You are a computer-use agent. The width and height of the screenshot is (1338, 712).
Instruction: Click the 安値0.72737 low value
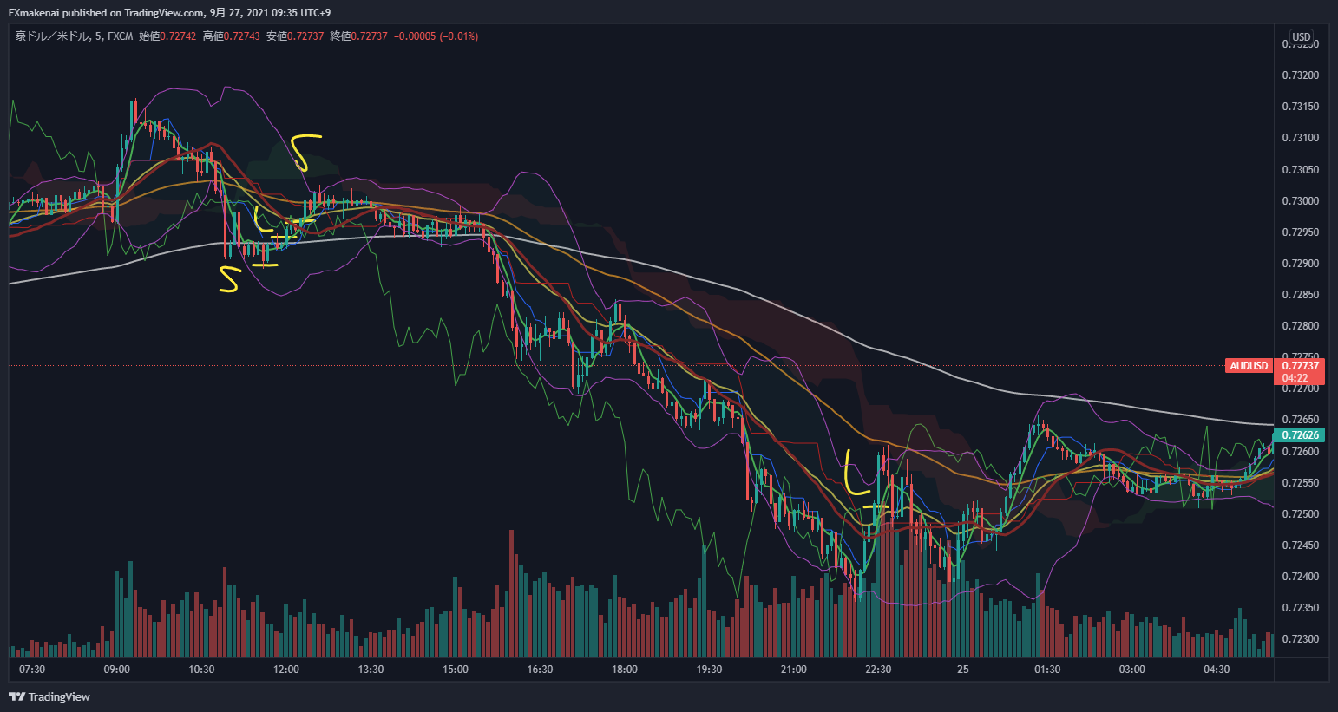click(295, 36)
